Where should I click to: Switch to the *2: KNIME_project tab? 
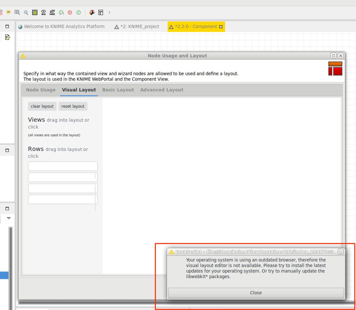coord(137,27)
